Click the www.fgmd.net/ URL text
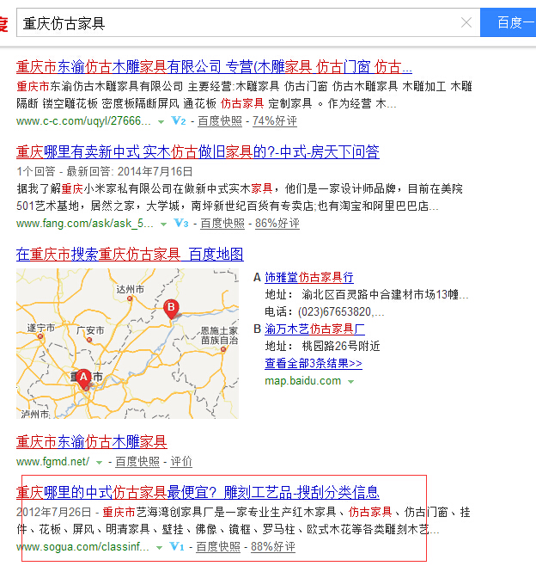536x566 pixels. click(x=52, y=462)
